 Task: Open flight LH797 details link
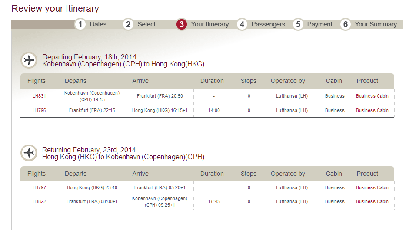39,187
